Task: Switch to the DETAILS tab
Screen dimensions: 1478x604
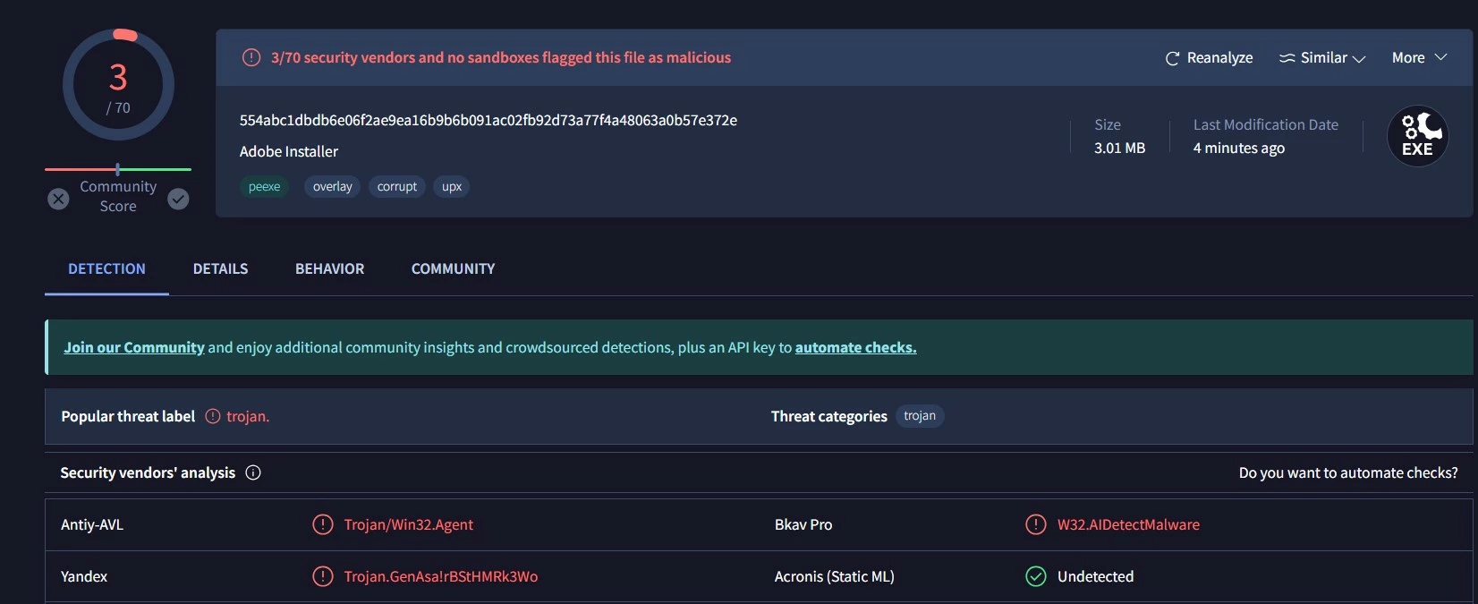Action: (220, 268)
